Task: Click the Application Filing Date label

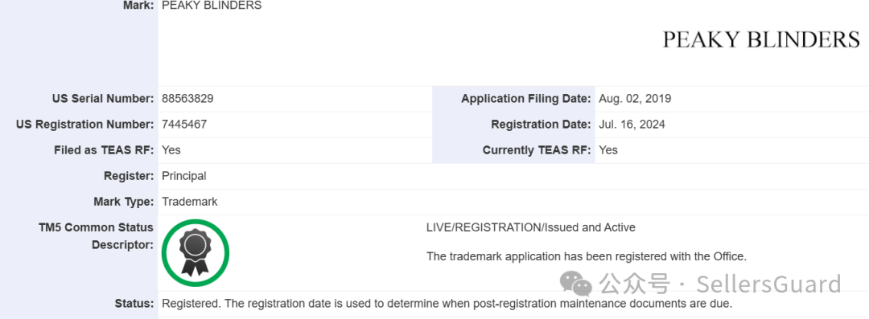Action: [526, 99]
